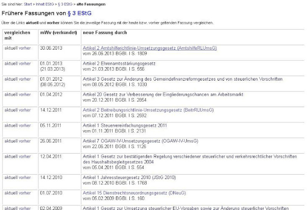Click vorher in the 01.04.2012 row
This screenshot has width=307, height=210.
point(25,94)
